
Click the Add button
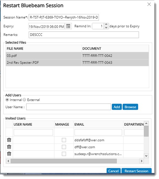point(117,107)
